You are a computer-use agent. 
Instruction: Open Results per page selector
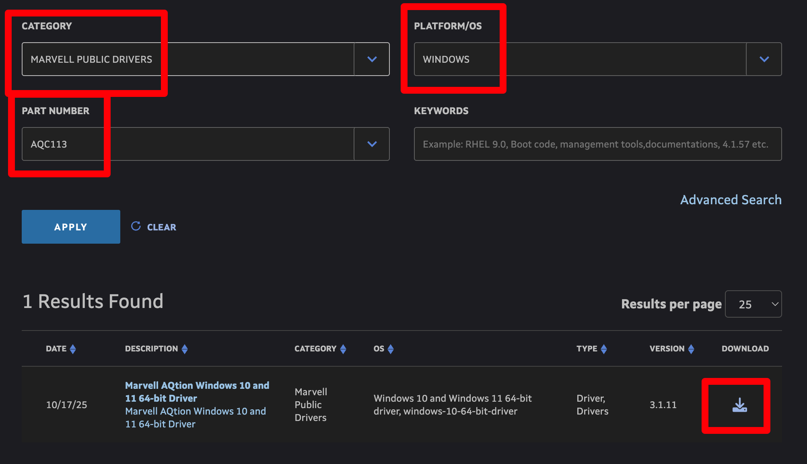(753, 304)
